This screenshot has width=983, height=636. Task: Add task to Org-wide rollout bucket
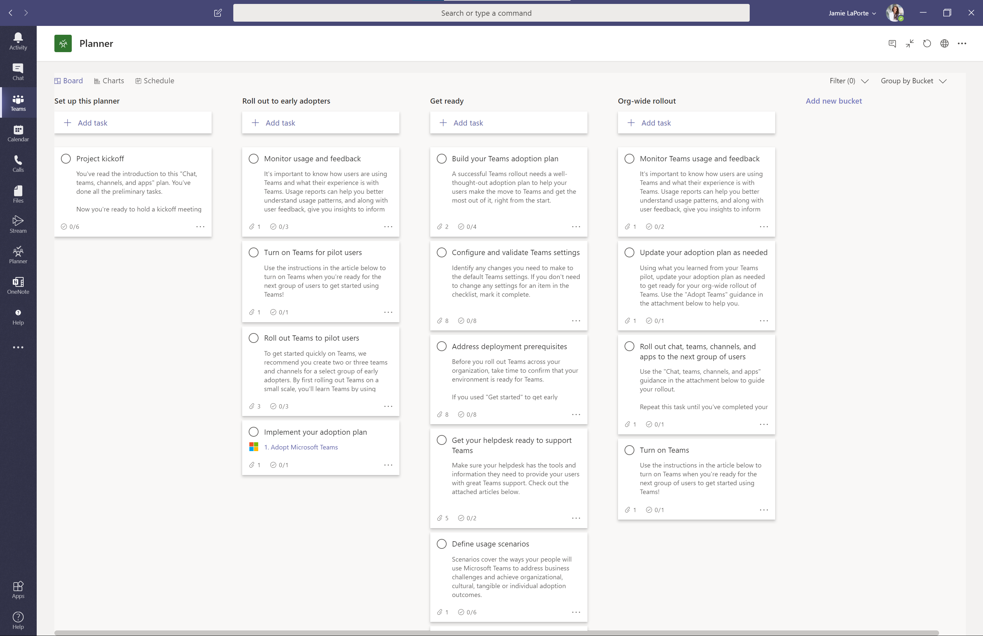pos(696,123)
